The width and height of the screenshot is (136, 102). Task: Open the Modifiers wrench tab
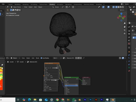coord(129,55)
